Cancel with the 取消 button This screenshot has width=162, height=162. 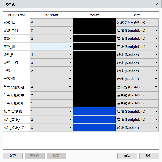point(149,156)
